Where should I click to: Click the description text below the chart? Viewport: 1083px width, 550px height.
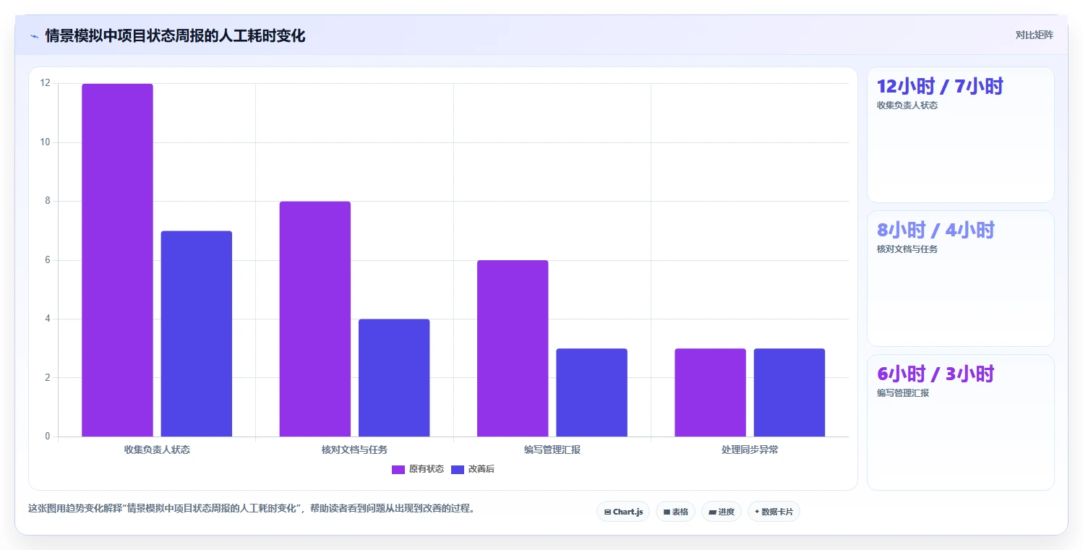[x=253, y=508]
